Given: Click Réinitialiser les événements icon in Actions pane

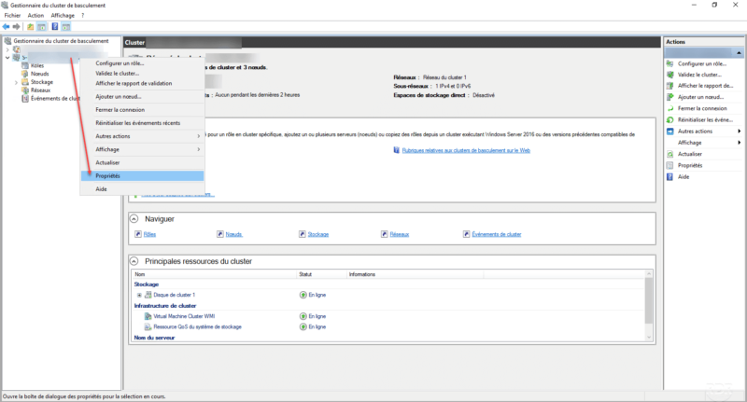Looking at the screenshot, I should click(x=669, y=120).
